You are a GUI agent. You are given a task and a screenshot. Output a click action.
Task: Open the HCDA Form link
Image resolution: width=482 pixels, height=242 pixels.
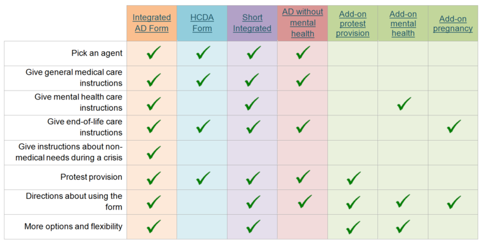tap(202, 23)
